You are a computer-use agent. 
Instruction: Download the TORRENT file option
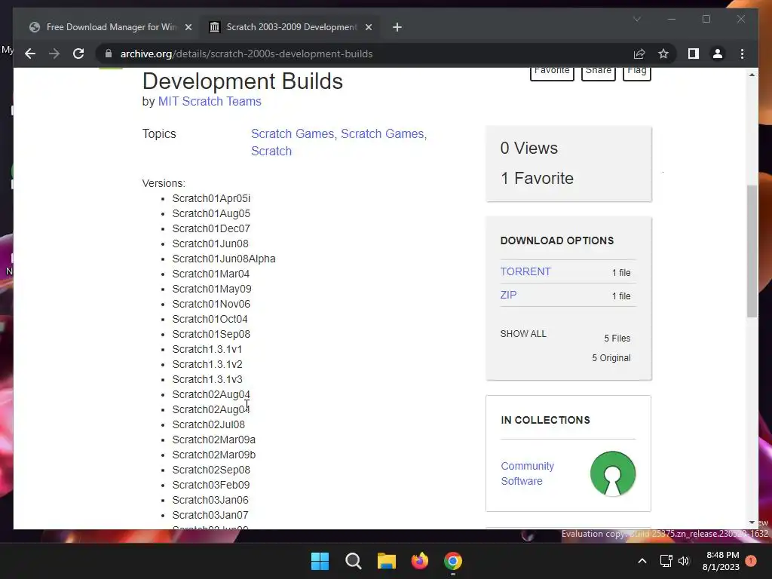525,271
